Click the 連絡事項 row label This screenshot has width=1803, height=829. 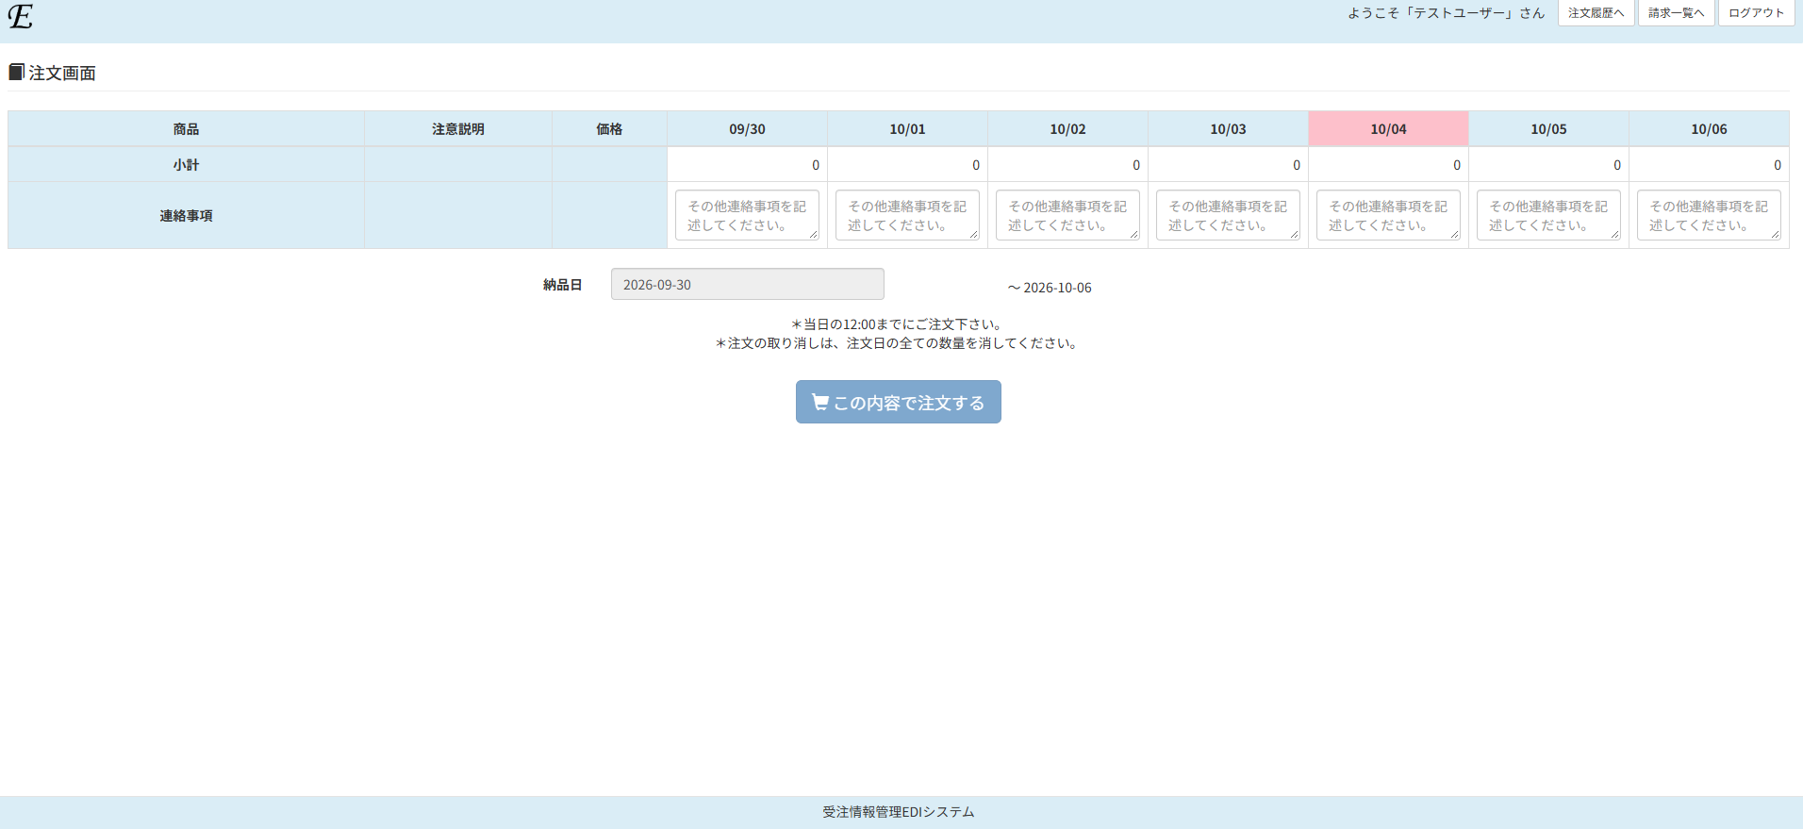point(186,216)
